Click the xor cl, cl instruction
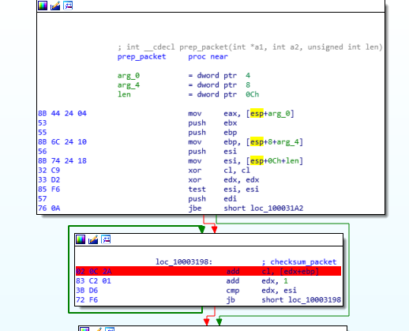 (219, 171)
